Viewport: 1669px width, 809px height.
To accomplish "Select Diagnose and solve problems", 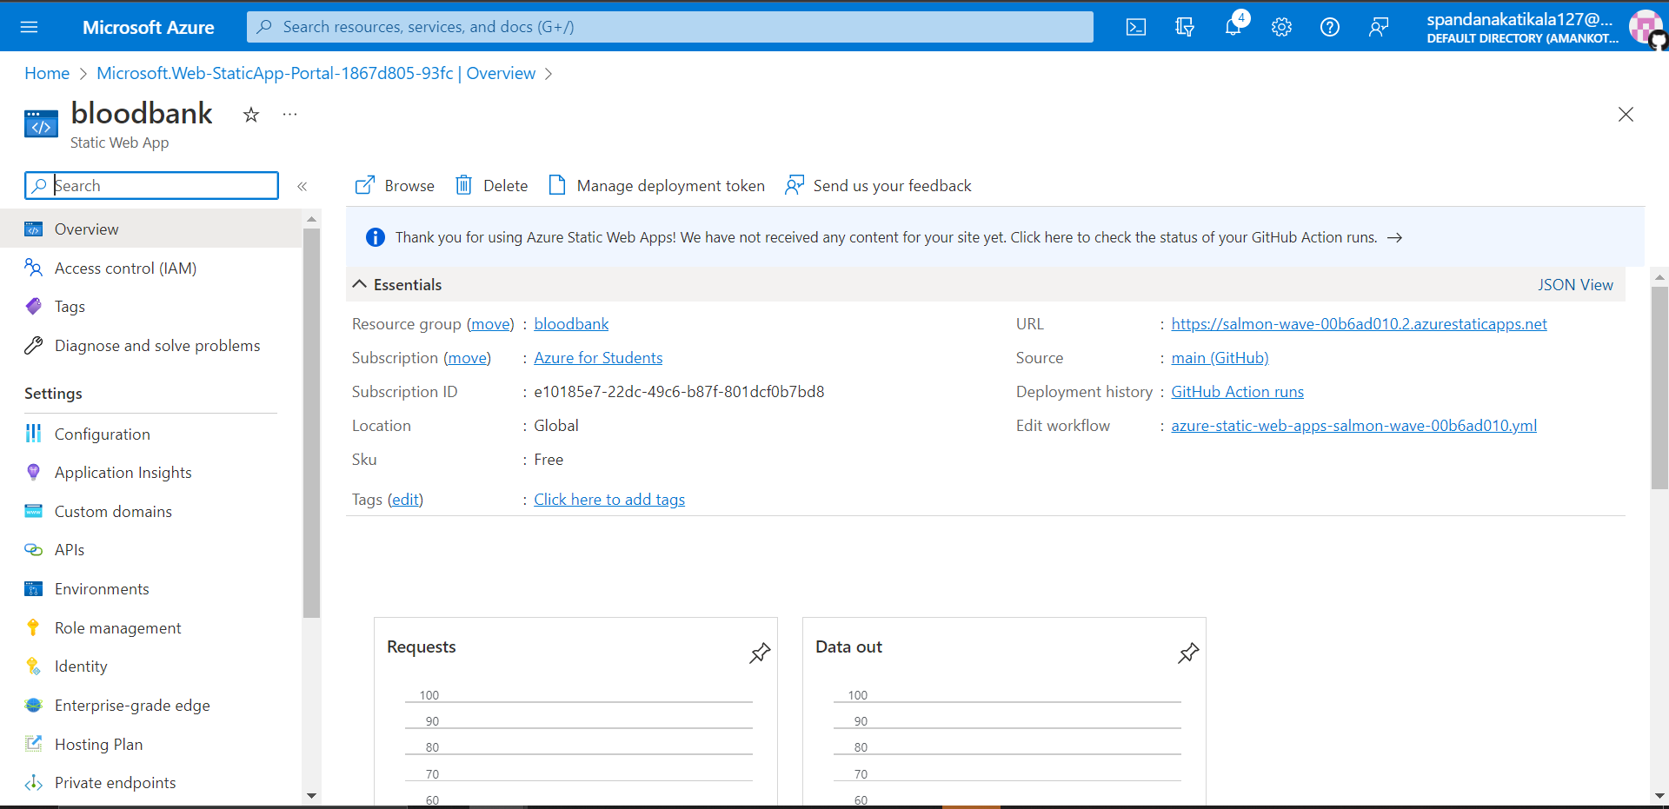I will tap(157, 345).
